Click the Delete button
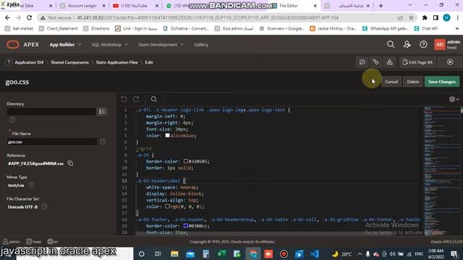 pos(413,82)
